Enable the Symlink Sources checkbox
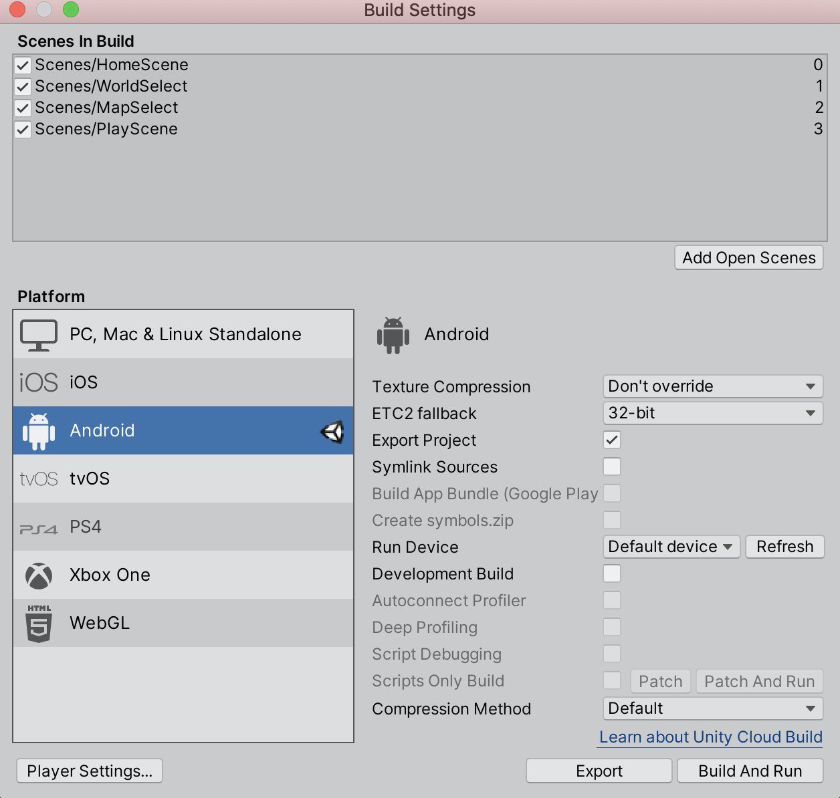This screenshot has height=798, width=840. click(x=612, y=467)
